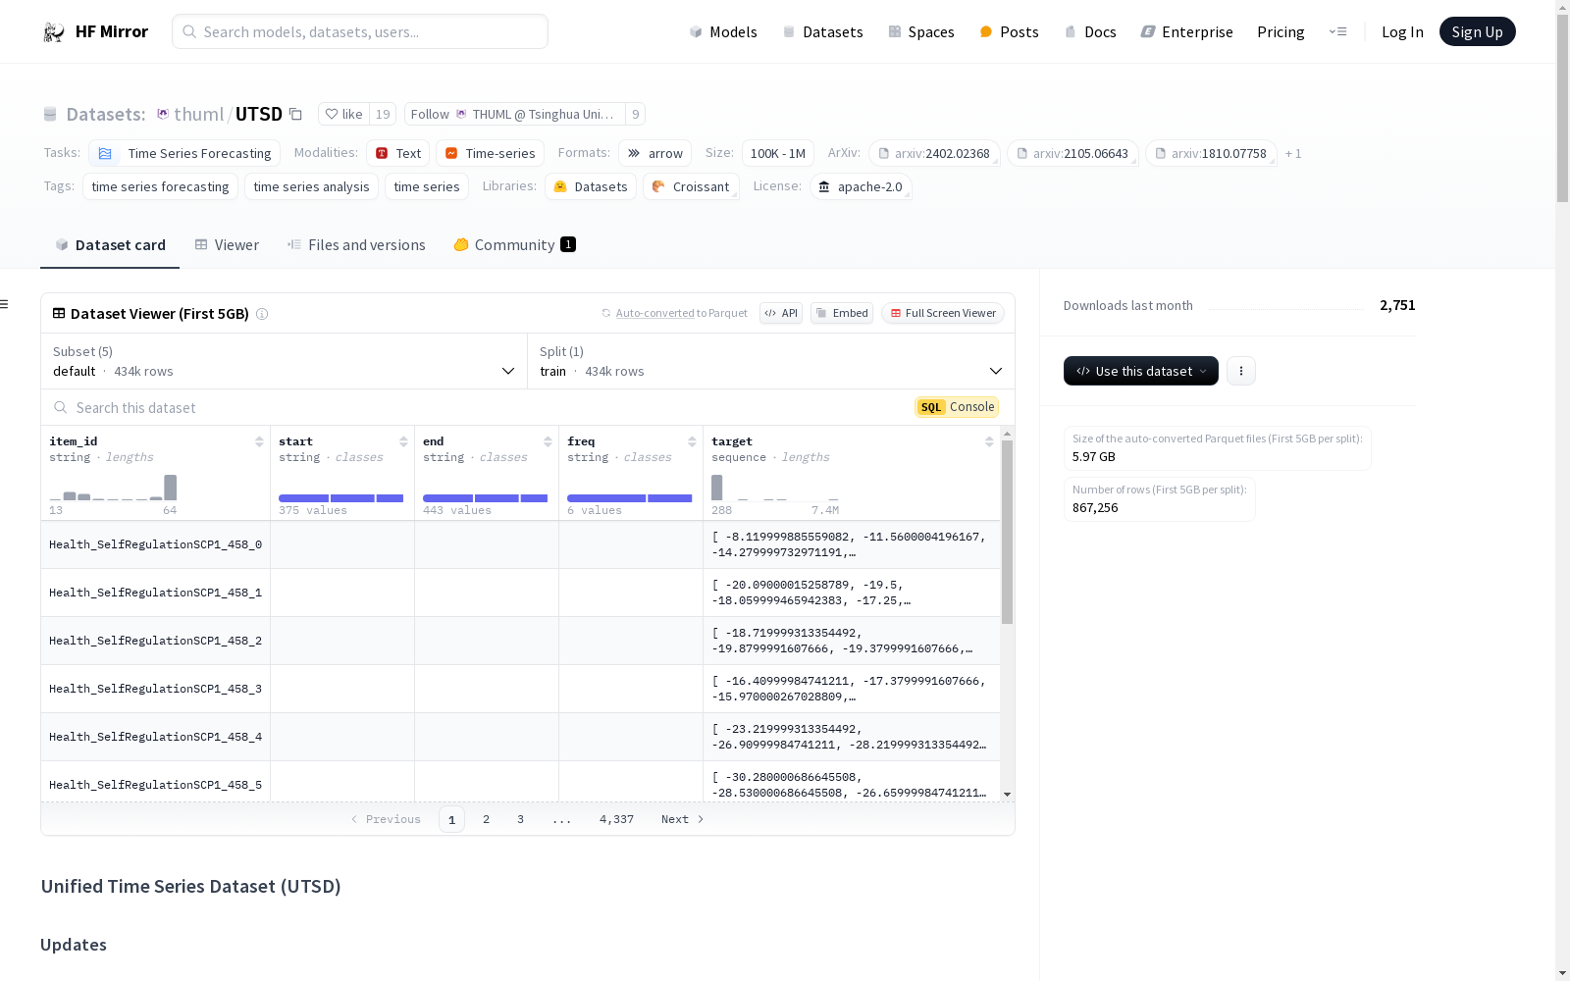Open the Full Screen Viewer
The width and height of the screenshot is (1570, 981).
click(943, 313)
